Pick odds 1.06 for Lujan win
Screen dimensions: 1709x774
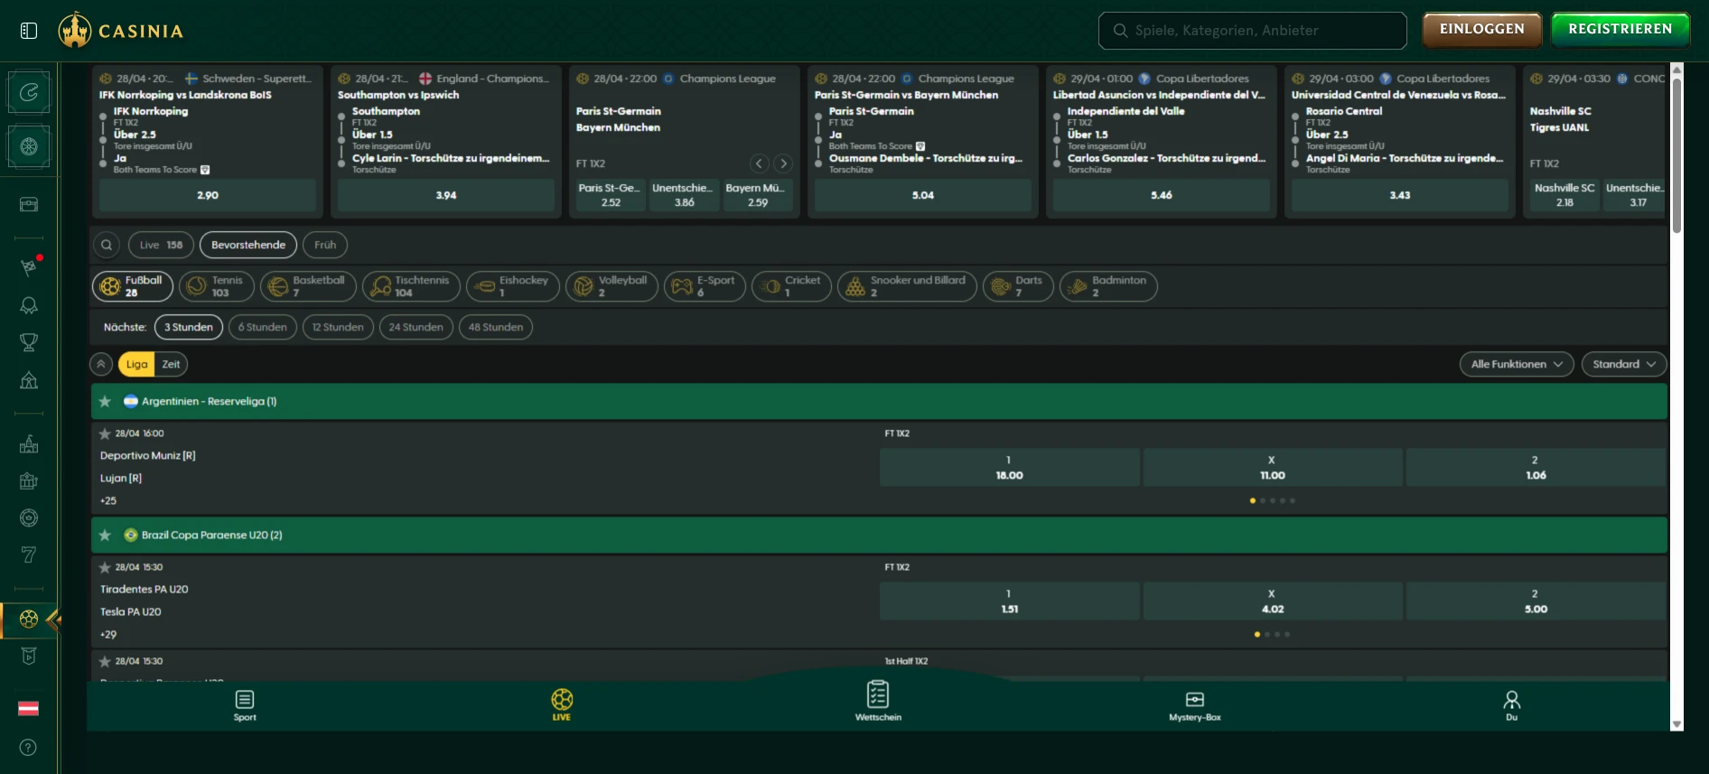pyautogui.click(x=1536, y=468)
